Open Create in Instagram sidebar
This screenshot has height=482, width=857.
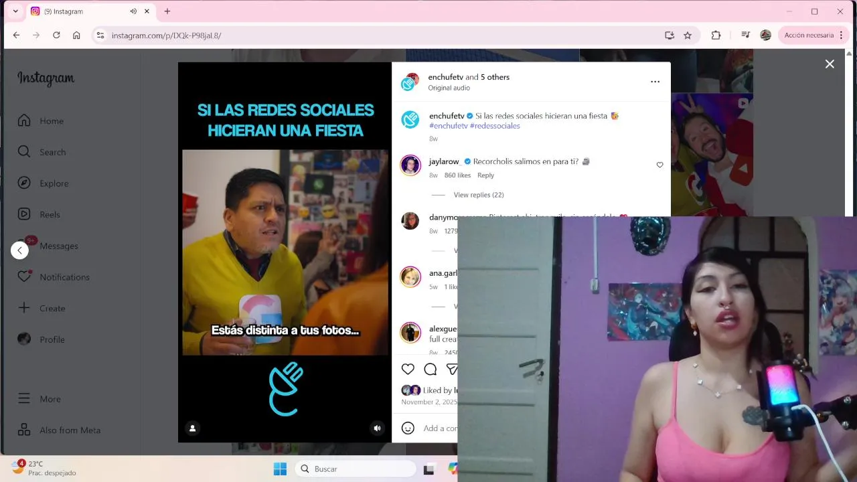(x=42, y=308)
